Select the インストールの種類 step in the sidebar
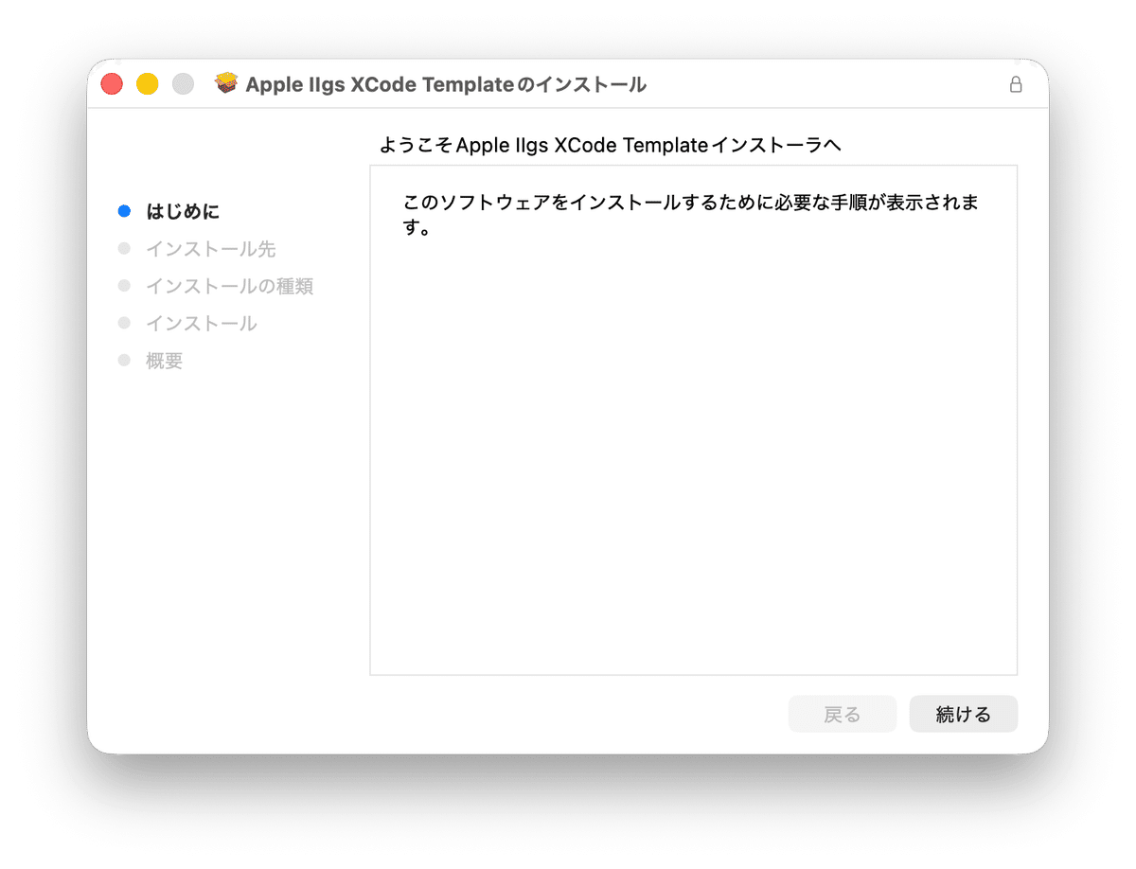The height and width of the screenshot is (869, 1136). pos(230,286)
